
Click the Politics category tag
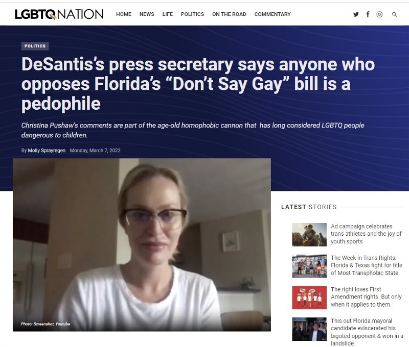35,46
